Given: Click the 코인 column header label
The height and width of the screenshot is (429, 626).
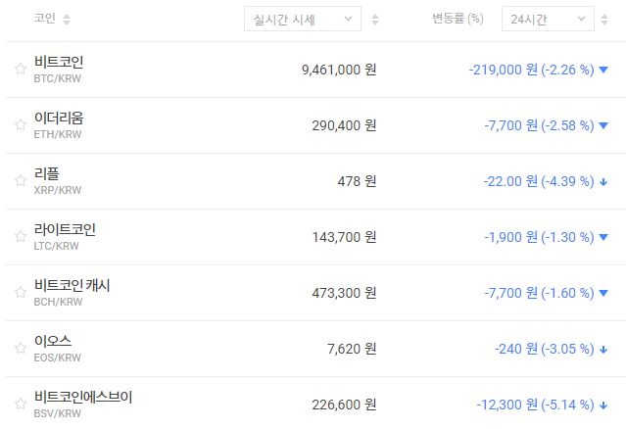Looking at the screenshot, I should (44, 19).
